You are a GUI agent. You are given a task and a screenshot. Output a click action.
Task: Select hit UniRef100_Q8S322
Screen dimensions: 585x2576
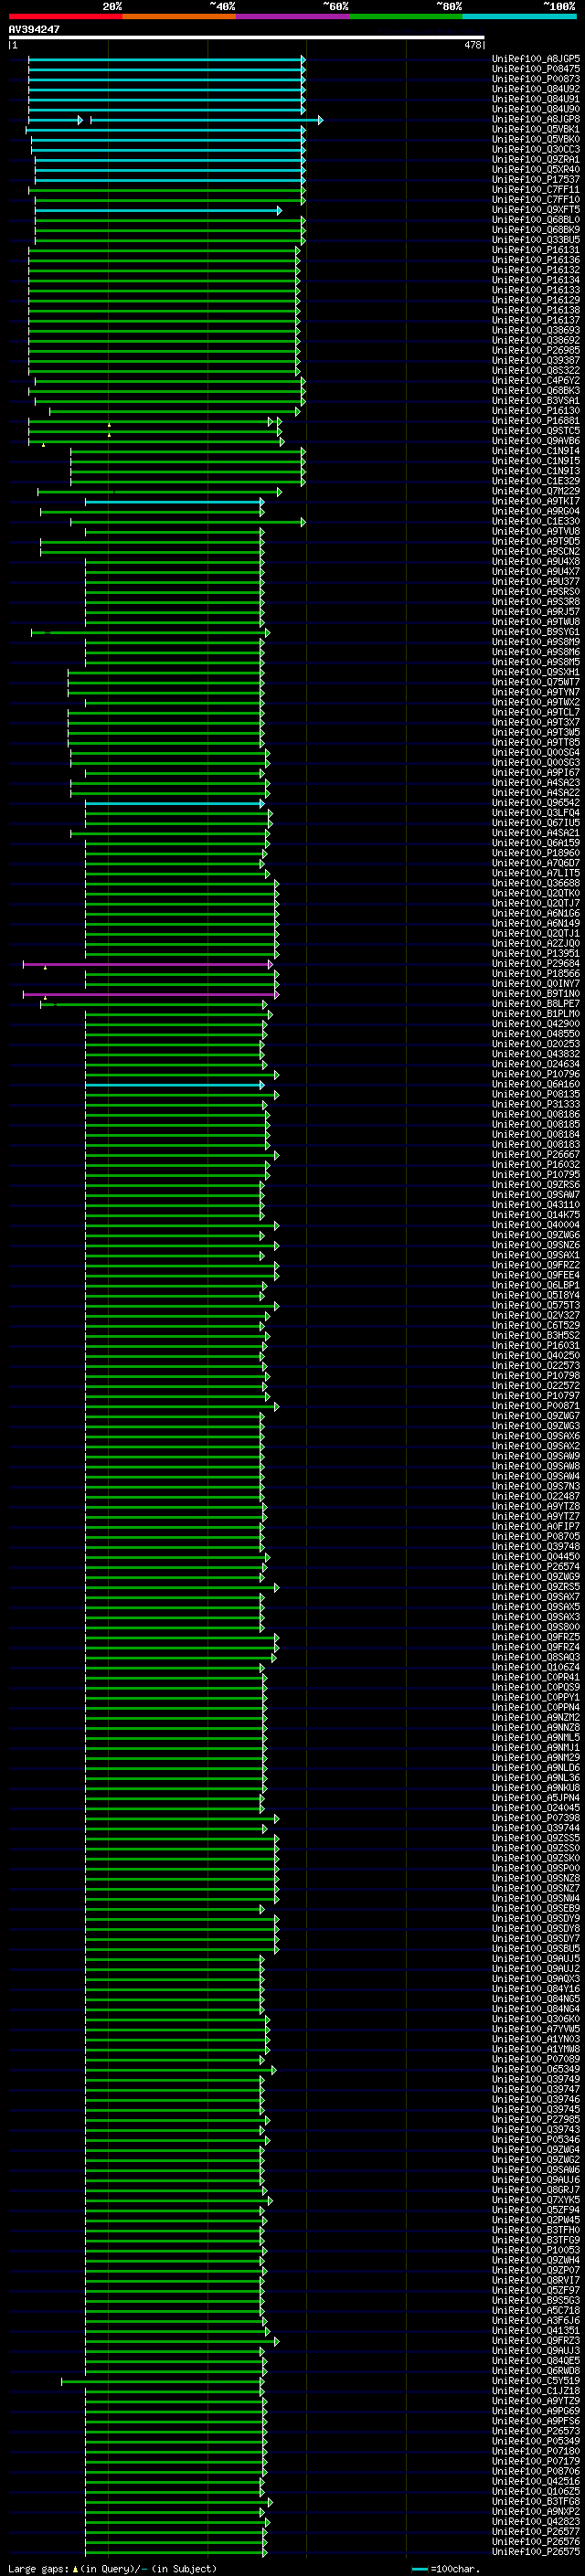[x=536, y=370]
